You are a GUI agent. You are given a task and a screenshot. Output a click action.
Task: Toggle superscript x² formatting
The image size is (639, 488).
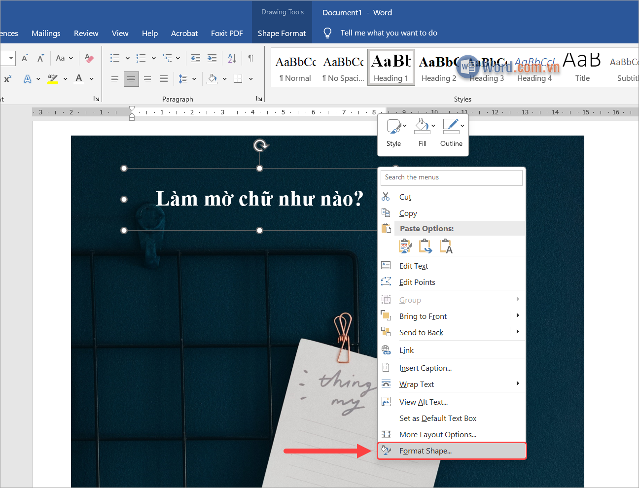[x=8, y=79]
